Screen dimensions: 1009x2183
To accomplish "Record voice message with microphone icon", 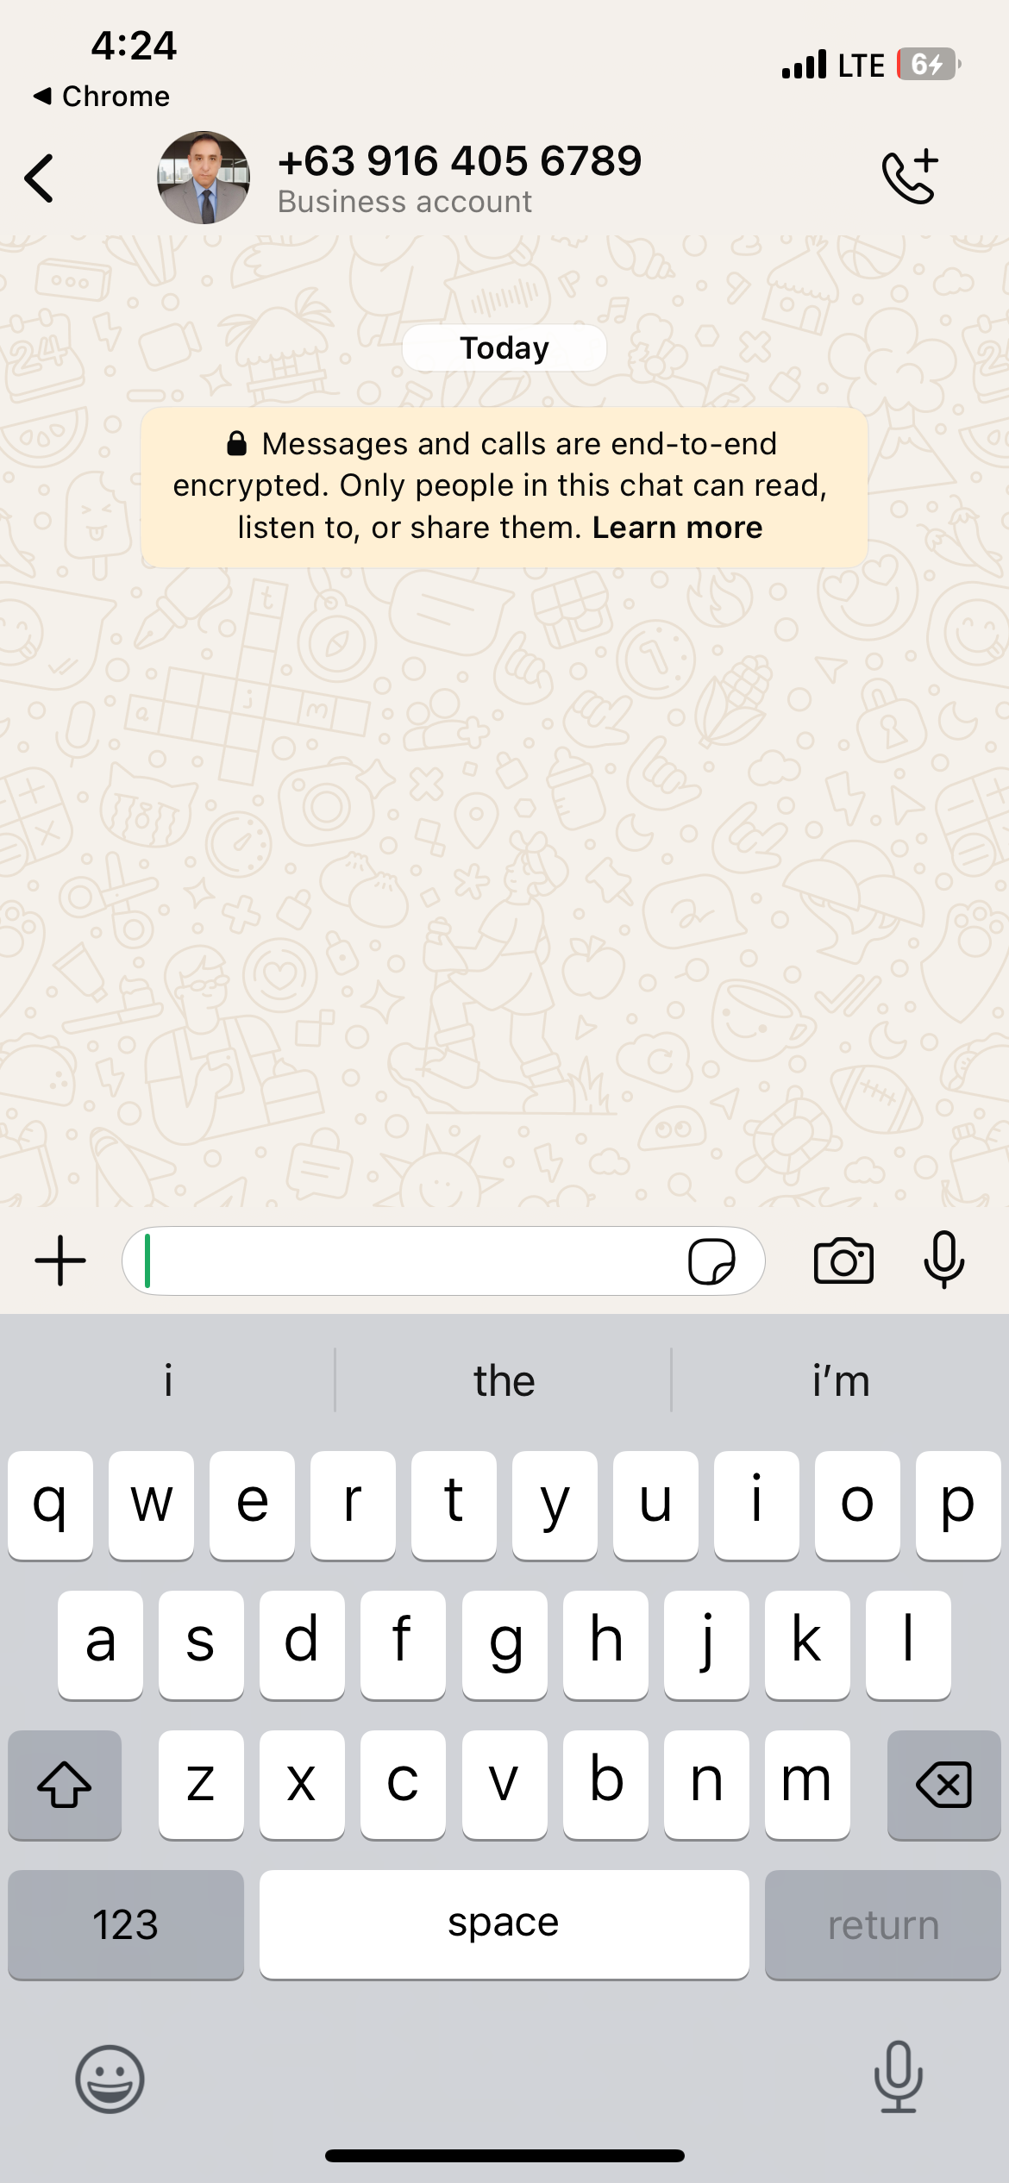I will [x=944, y=1260].
